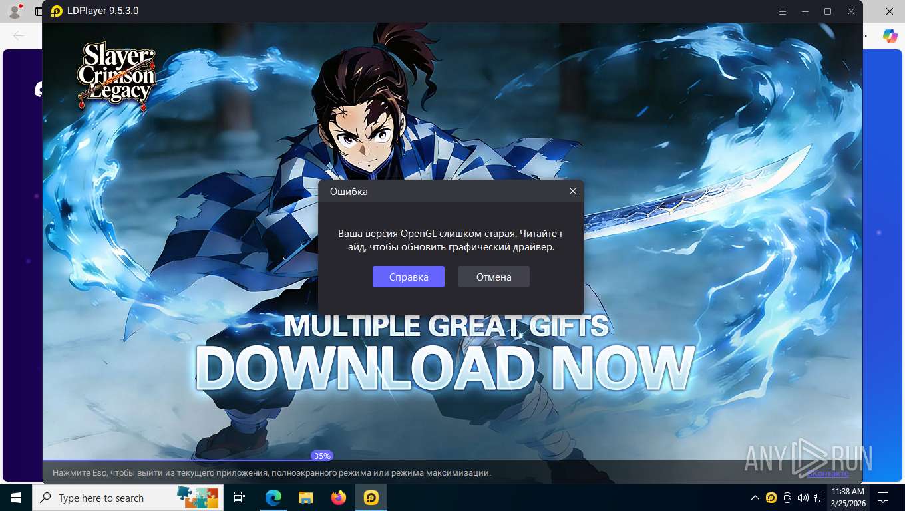Click the LDPlayer tray icon
The height and width of the screenshot is (511, 905).
[x=771, y=498]
